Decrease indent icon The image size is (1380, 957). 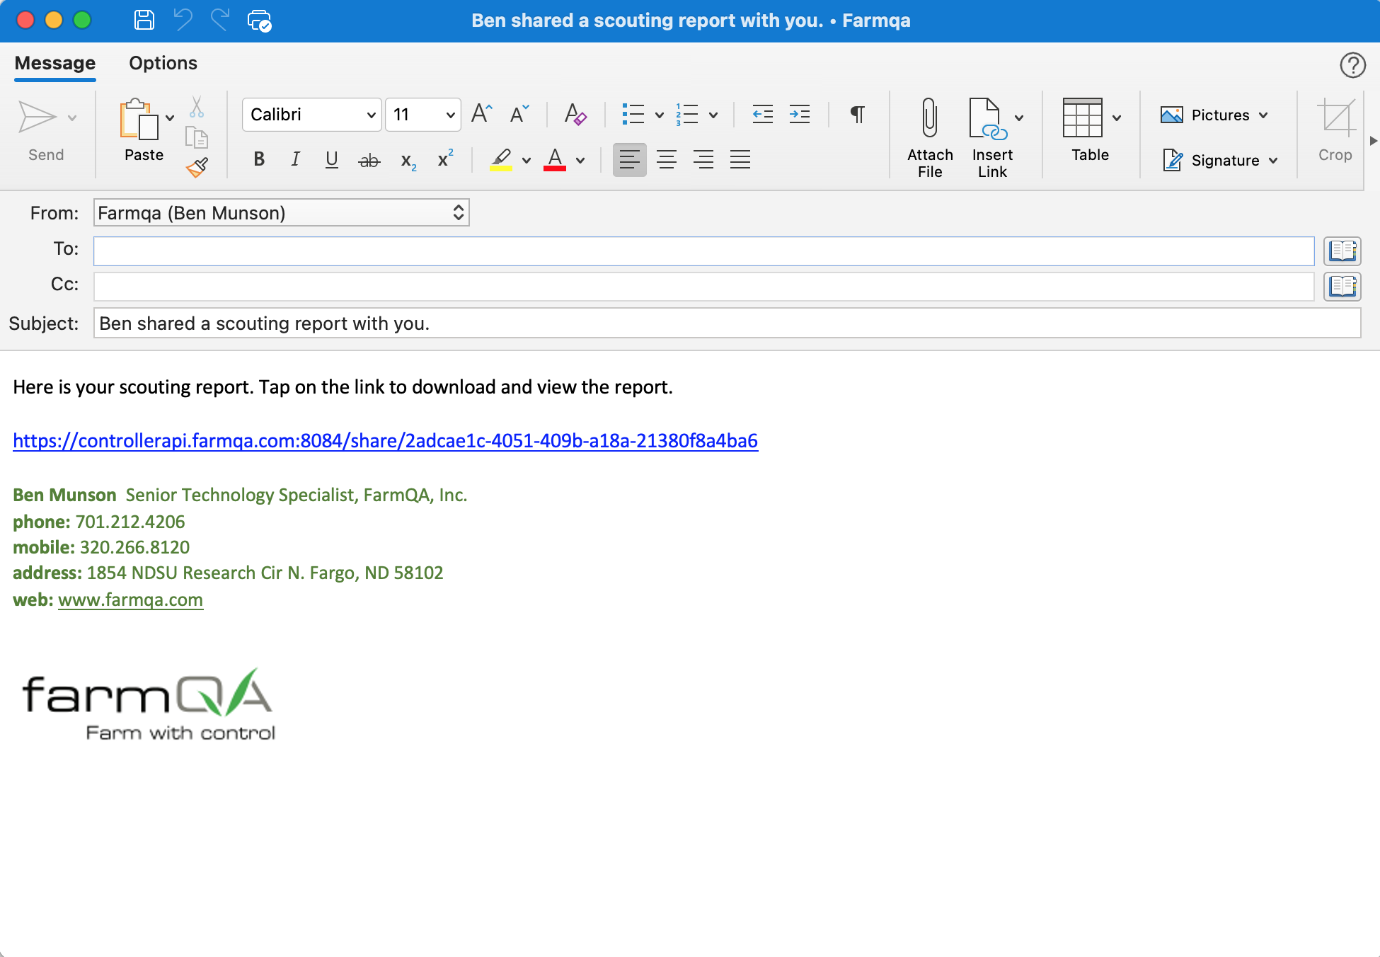[x=762, y=114]
